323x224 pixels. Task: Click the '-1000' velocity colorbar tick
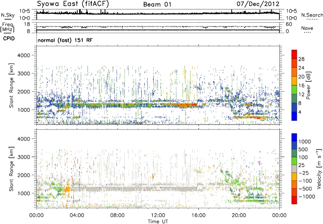pos(307,197)
